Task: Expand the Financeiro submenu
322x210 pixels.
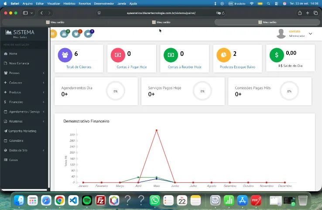Action: [x=24, y=102]
